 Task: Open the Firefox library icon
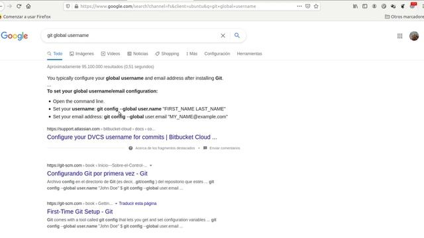(x=355, y=6)
